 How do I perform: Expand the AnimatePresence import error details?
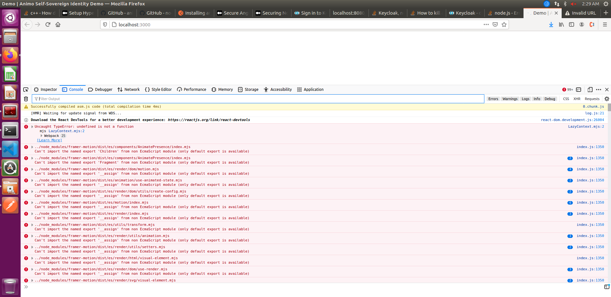point(32,147)
